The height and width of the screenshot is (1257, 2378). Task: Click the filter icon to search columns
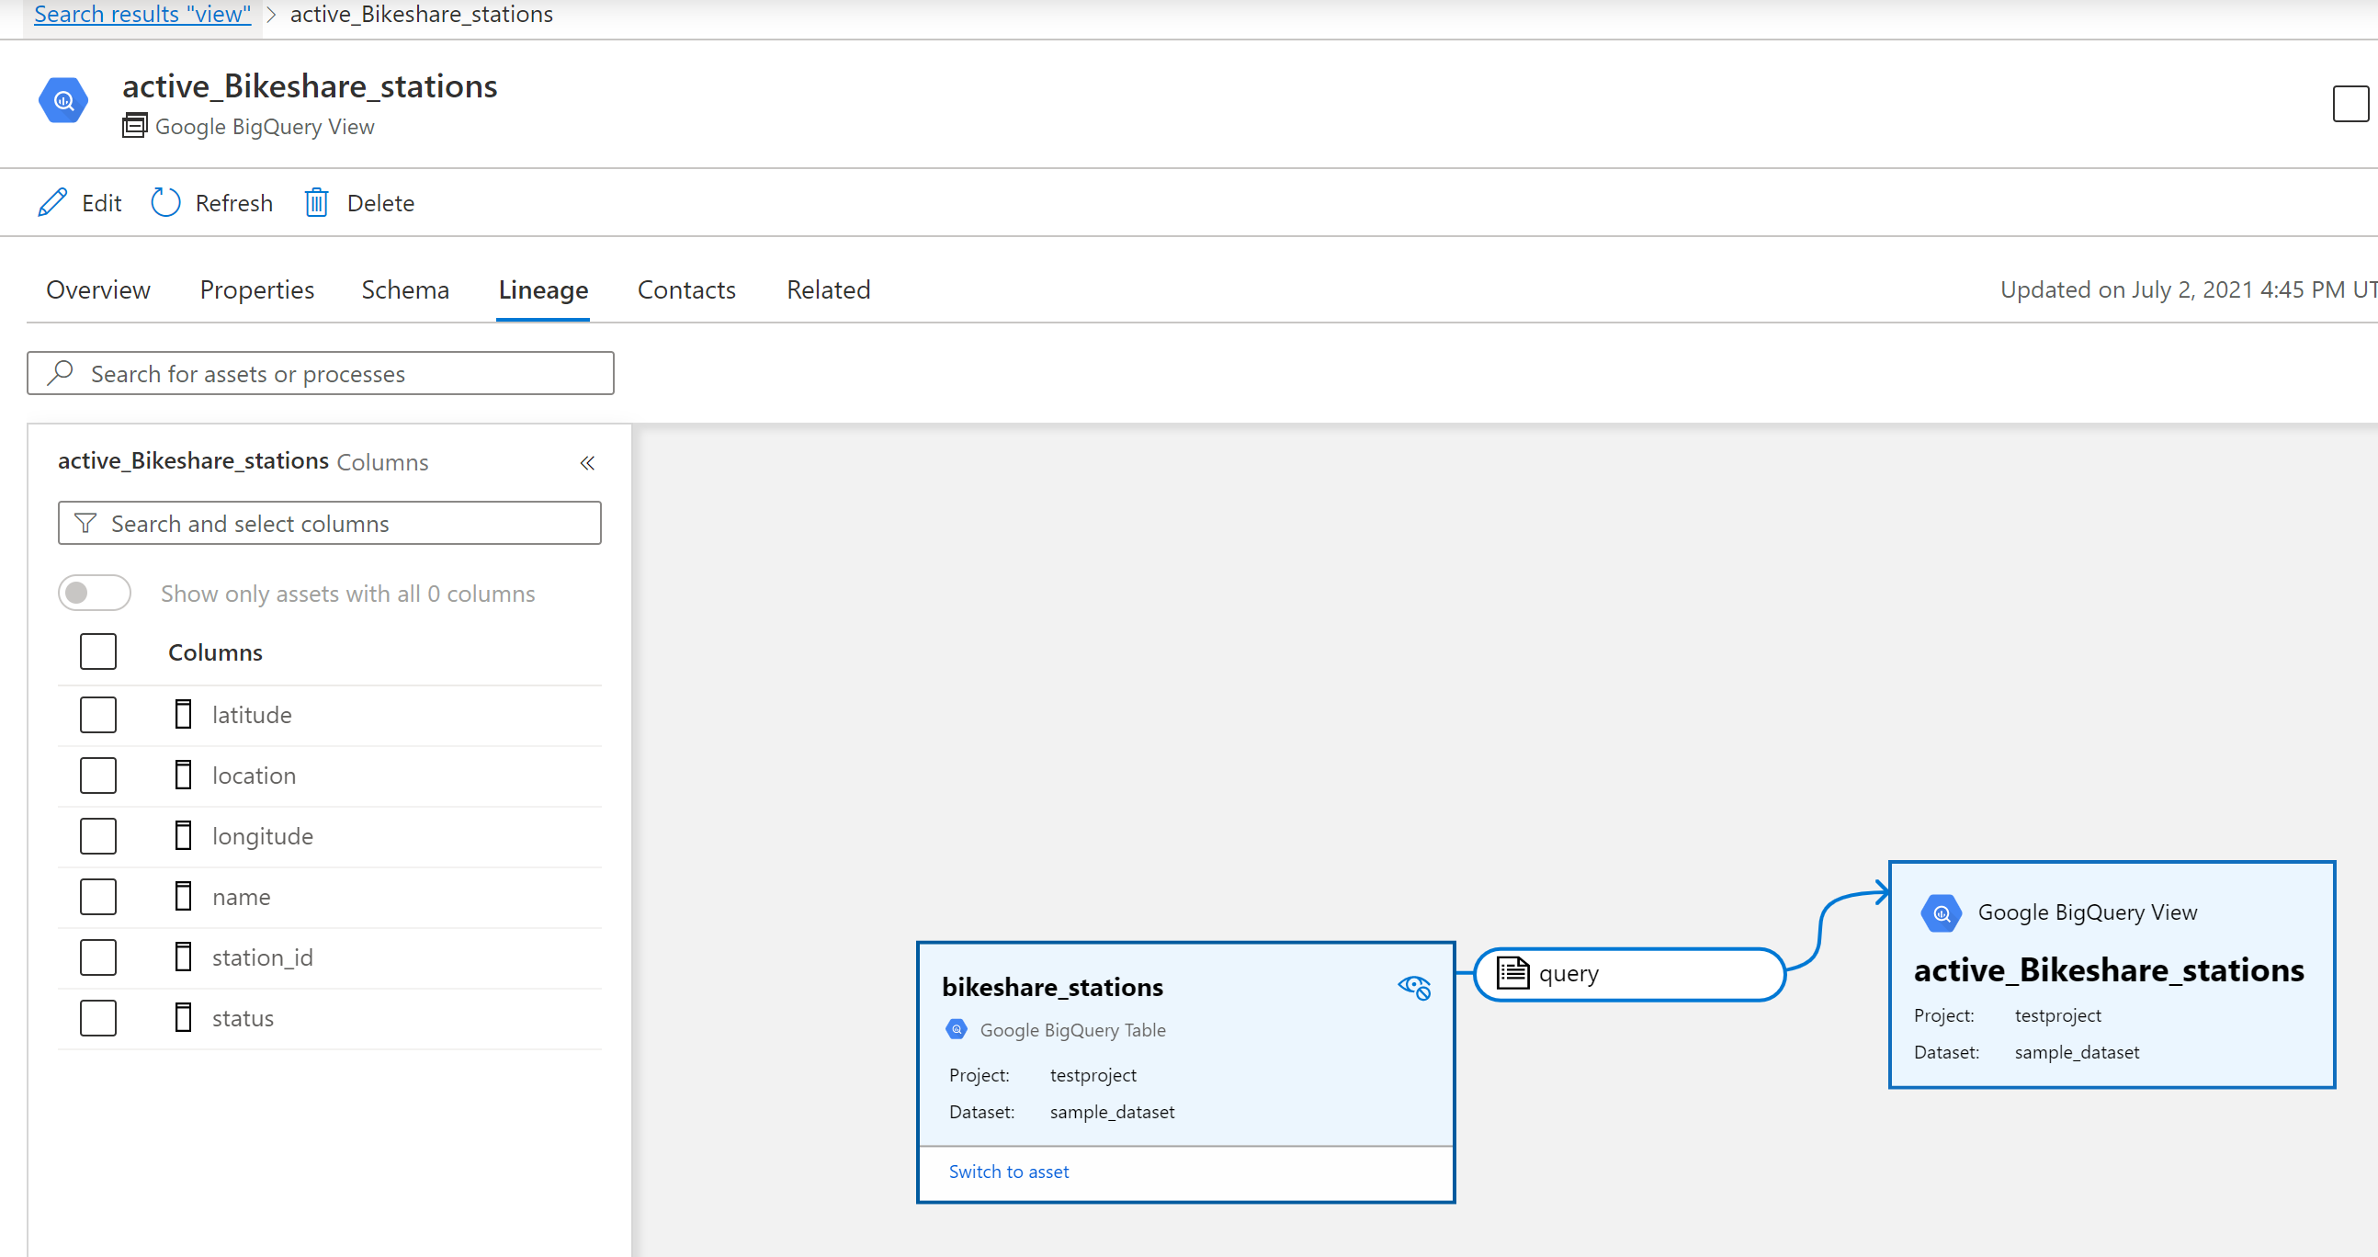coord(86,522)
